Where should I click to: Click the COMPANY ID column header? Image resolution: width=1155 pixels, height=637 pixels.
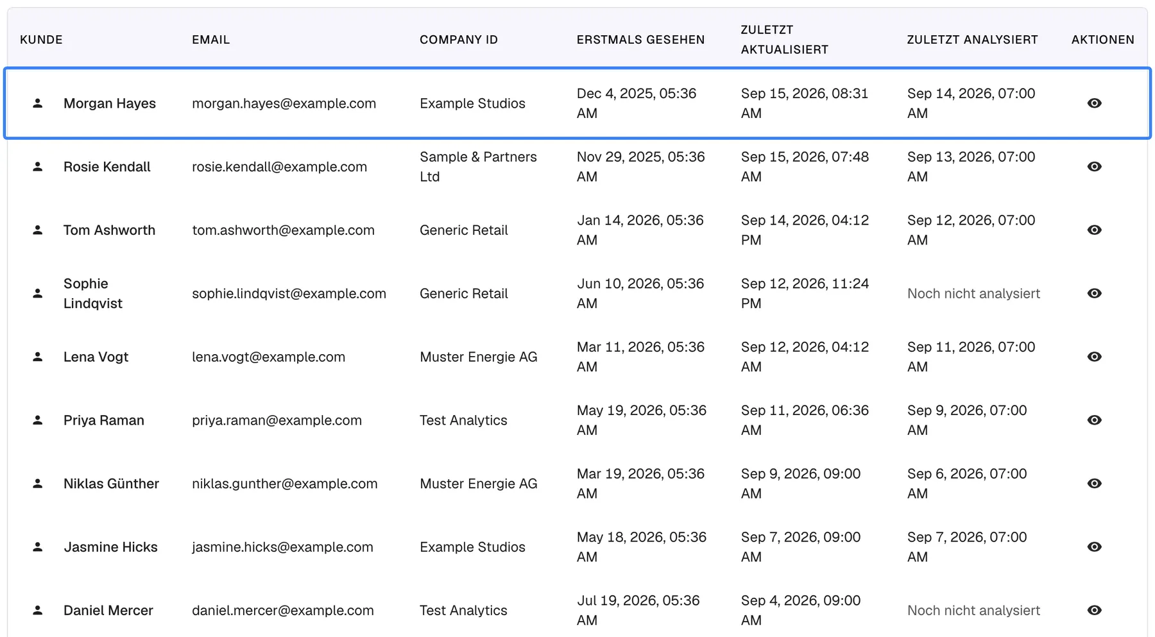point(459,40)
